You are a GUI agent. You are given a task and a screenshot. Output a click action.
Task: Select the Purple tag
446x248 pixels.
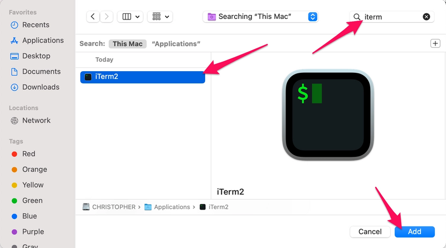33,232
